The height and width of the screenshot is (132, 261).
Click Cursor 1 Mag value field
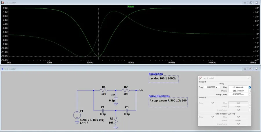(238, 87)
